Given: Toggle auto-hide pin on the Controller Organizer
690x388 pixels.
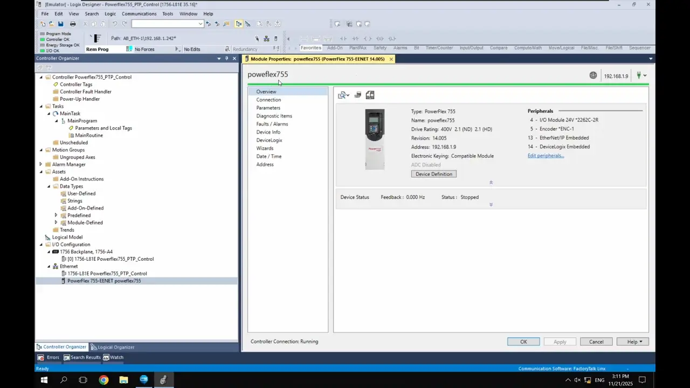Looking at the screenshot, I should pyautogui.click(x=226, y=58).
